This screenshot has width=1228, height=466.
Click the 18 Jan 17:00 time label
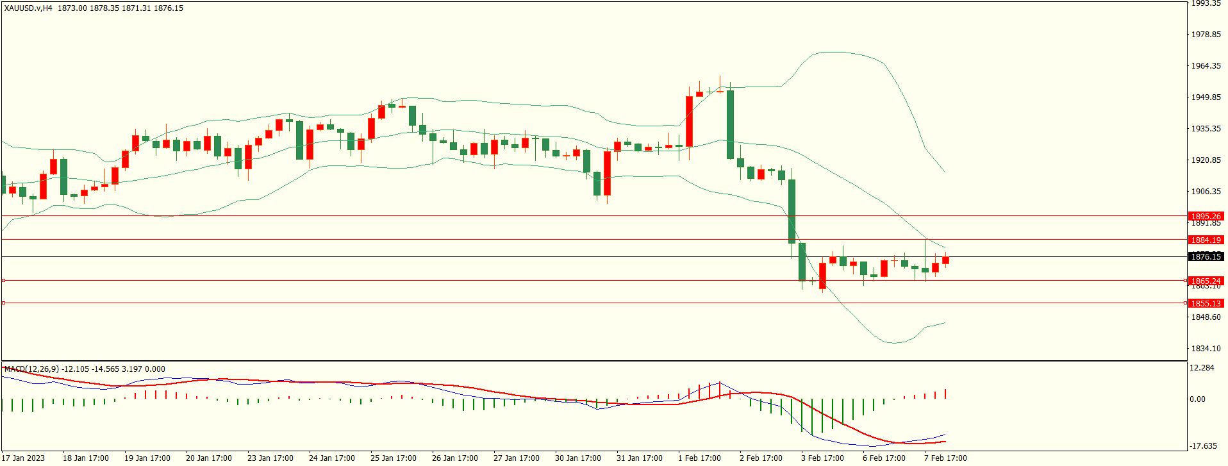(86, 458)
